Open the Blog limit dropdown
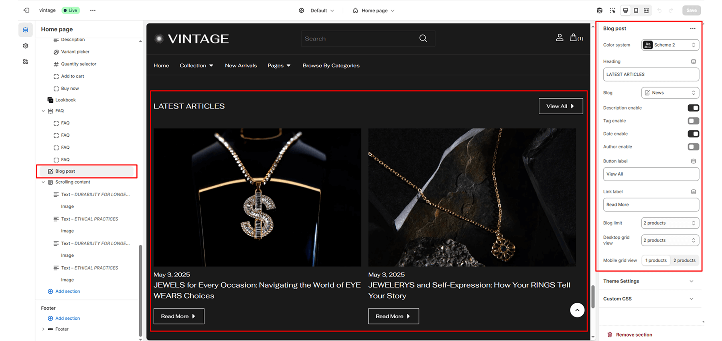Viewport: 722px width, 341px height. click(670, 223)
